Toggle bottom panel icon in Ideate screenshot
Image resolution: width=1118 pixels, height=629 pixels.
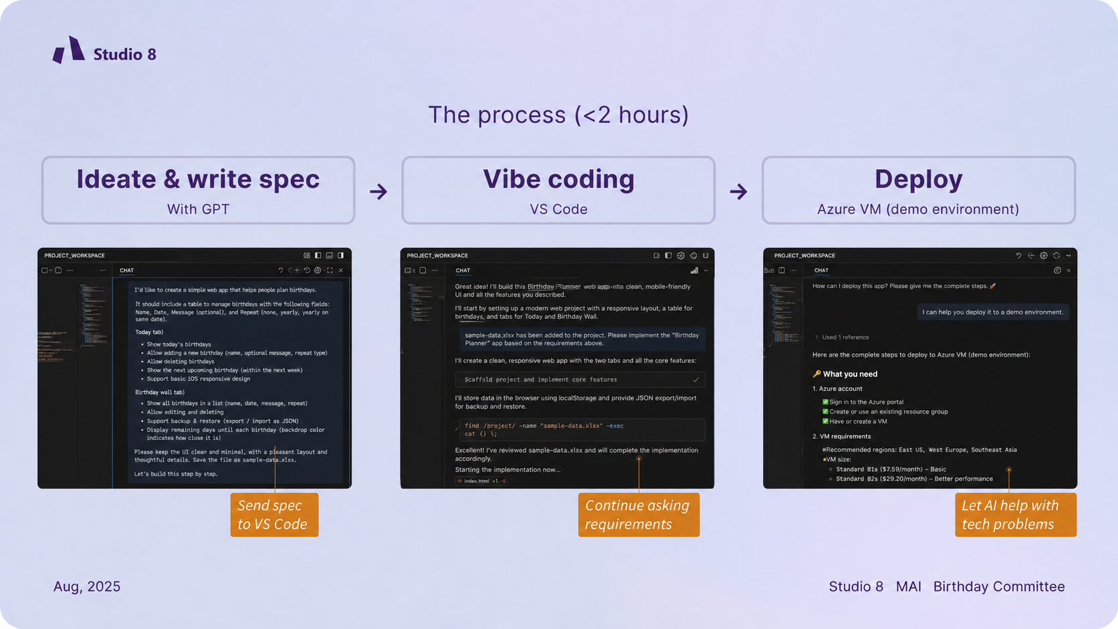click(330, 255)
